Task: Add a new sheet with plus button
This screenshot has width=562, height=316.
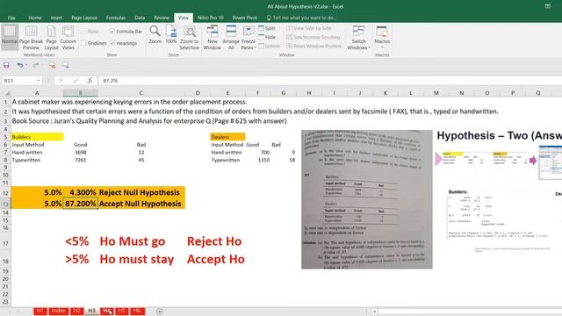Action: [x=160, y=312]
